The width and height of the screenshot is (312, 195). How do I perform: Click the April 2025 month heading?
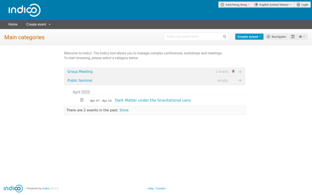(x=81, y=92)
